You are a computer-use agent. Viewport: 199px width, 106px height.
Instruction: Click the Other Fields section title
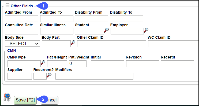tap(22, 6)
